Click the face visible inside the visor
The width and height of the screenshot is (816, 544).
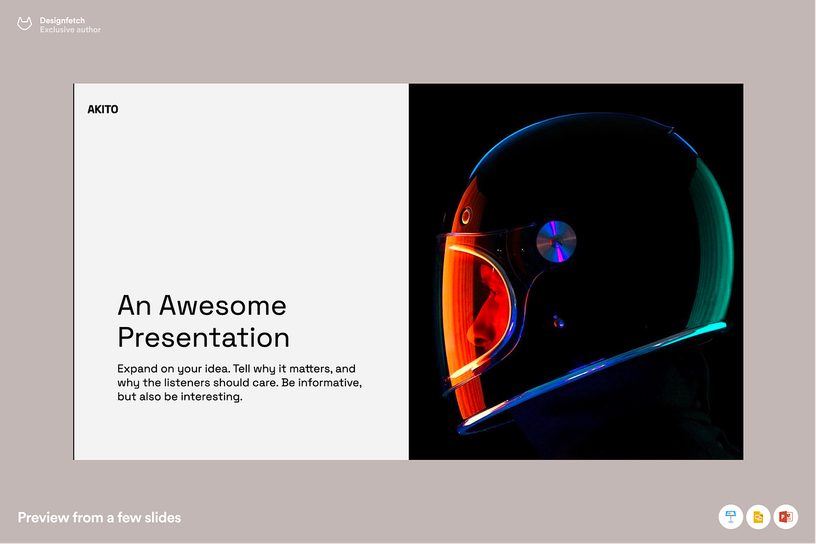pos(486,306)
